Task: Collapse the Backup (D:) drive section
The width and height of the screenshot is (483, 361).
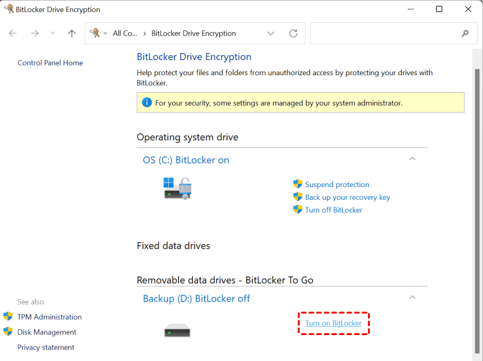Action: pyautogui.click(x=412, y=297)
